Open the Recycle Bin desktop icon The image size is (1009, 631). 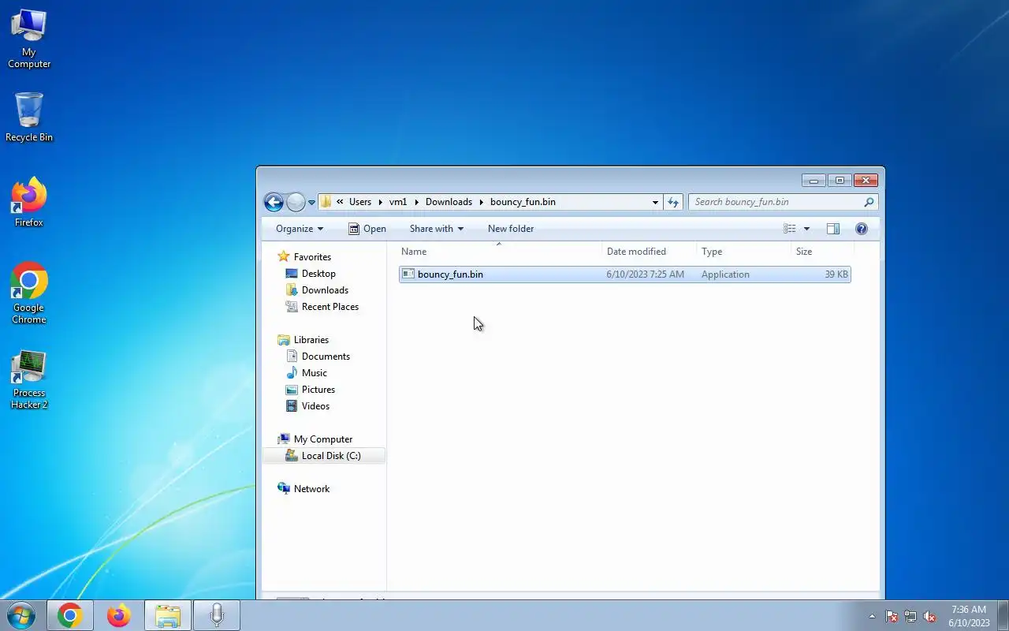29,118
